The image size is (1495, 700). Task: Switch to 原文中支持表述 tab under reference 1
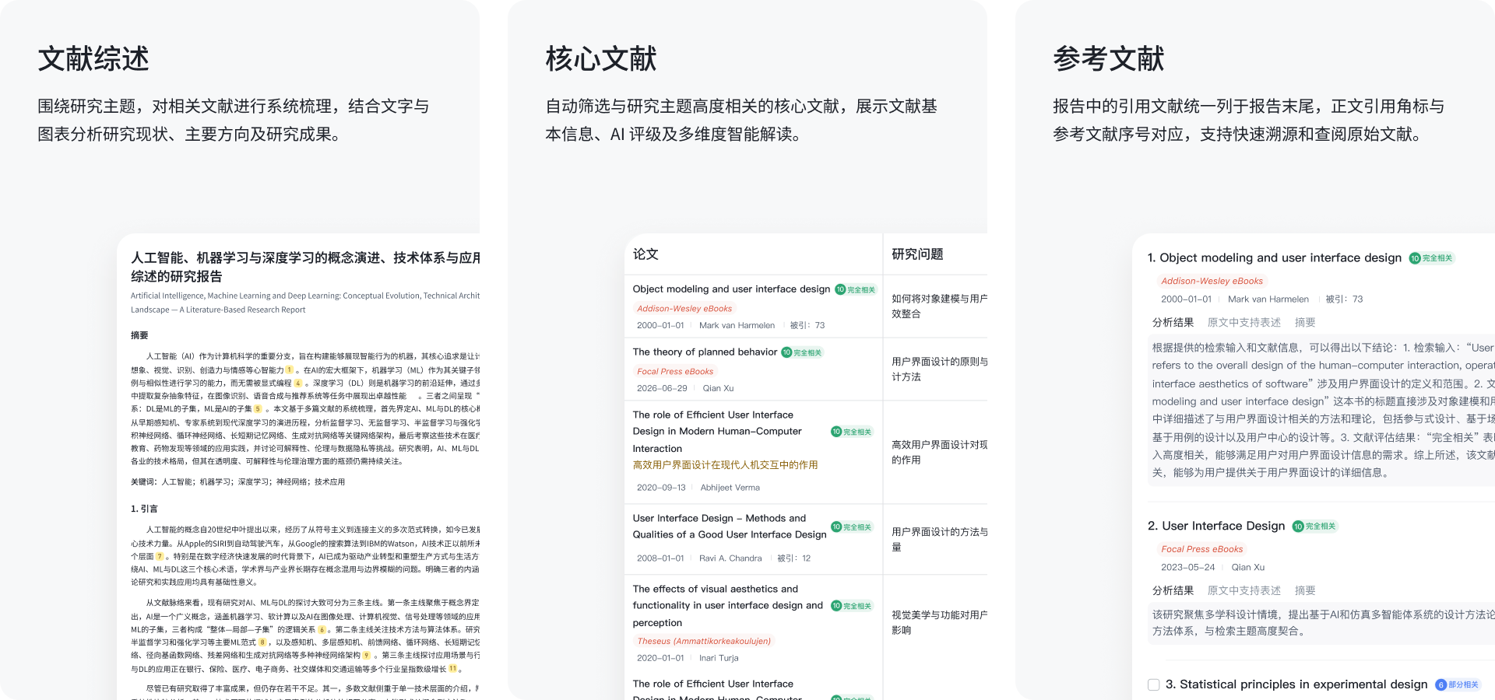coord(1244,323)
